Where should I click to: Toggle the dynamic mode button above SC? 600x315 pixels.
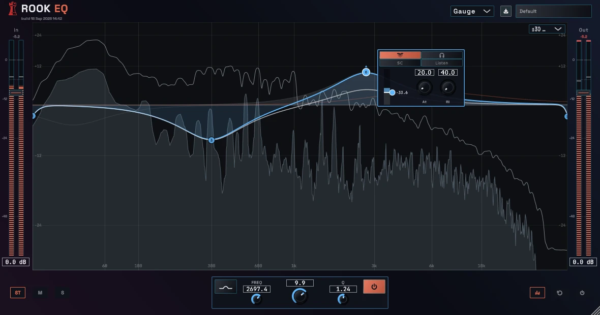click(400, 55)
